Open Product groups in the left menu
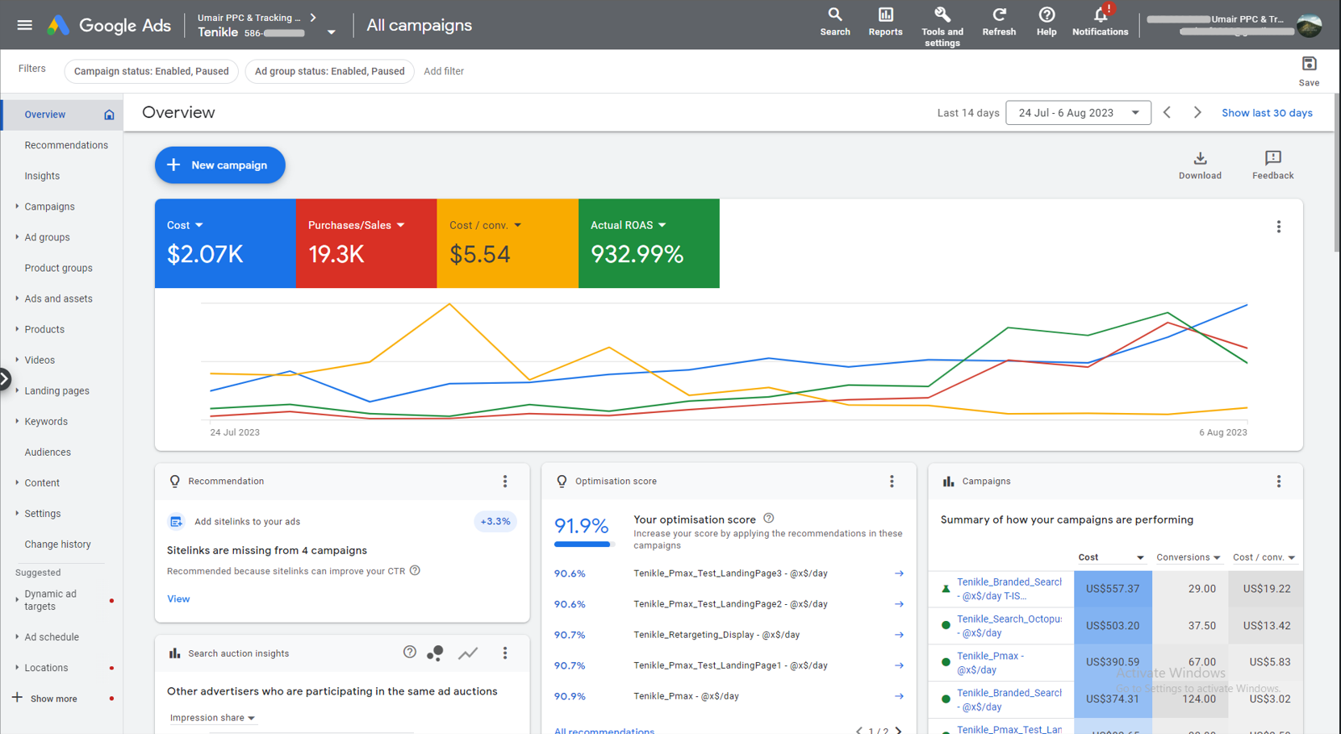Screen dimensions: 1341x734 coord(58,268)
